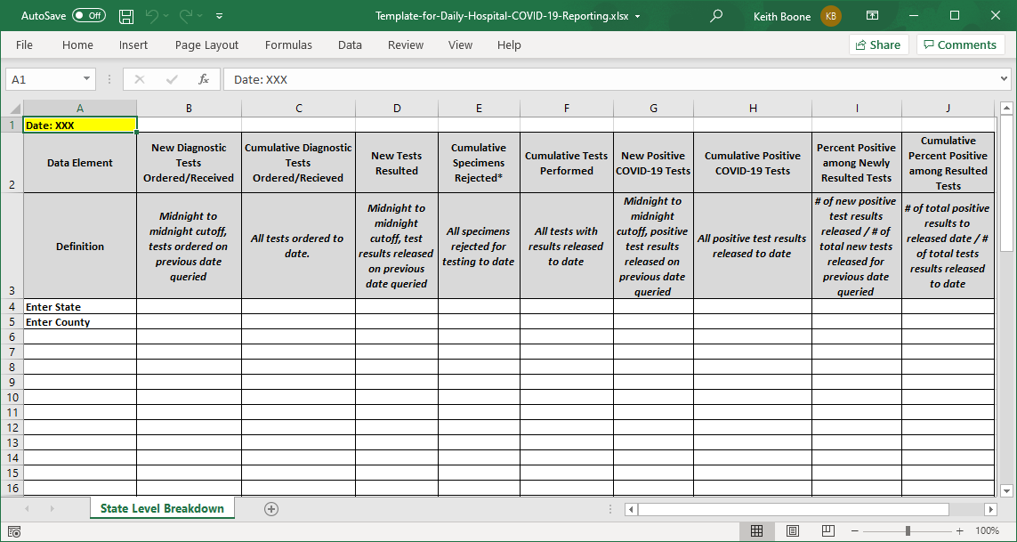Add a new sheet with plus icon
The image size is (1017, 542).
point(271,509)
